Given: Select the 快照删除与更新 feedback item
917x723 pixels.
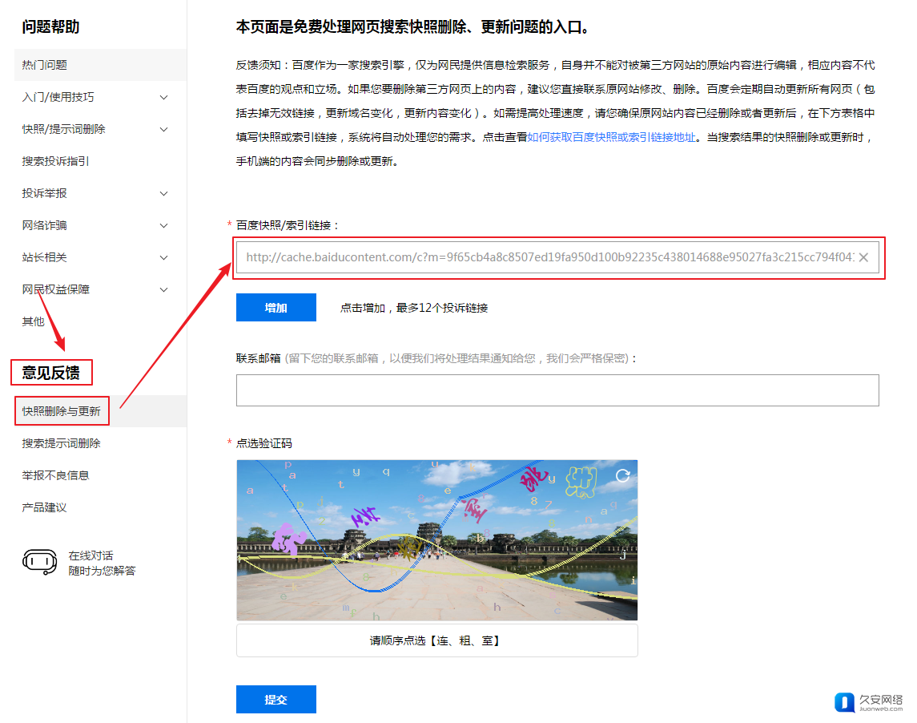Looking at the screenshot, I should [62, 411].
